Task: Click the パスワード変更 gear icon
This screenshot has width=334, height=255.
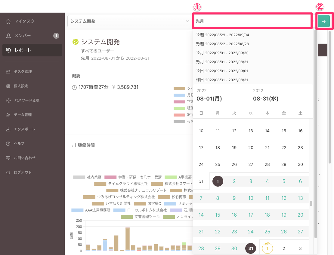Action: pos(8,100)
